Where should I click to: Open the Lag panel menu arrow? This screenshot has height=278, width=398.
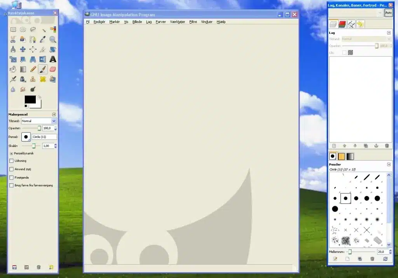coord(389,33)
